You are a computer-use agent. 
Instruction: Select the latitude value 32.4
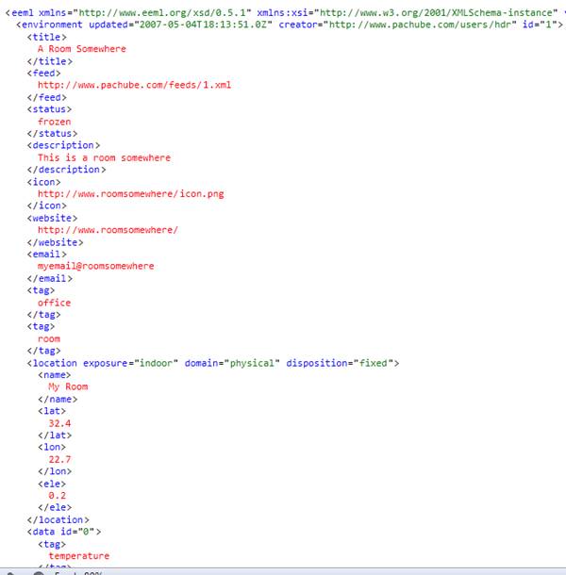[59, 423]
